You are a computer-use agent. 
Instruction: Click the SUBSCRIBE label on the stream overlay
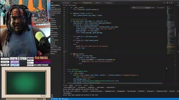(30, 65)
